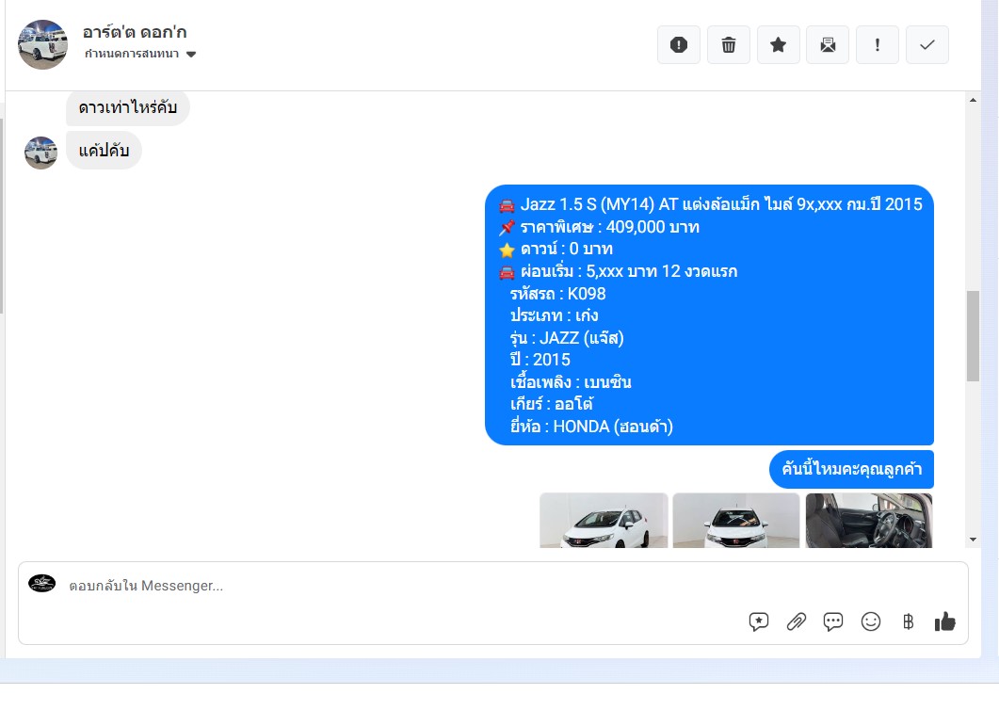
Task: Click the customer name อาร์ต'ต ดอก'ก
Action: click(135, 32)
